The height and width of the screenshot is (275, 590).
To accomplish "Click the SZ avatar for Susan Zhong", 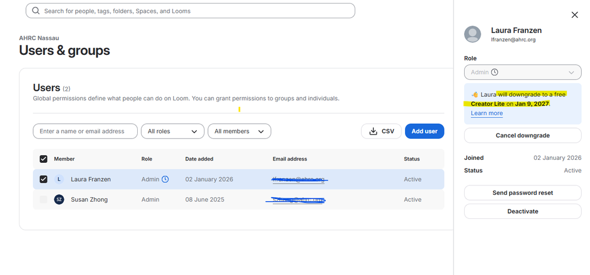I will 59,199.
